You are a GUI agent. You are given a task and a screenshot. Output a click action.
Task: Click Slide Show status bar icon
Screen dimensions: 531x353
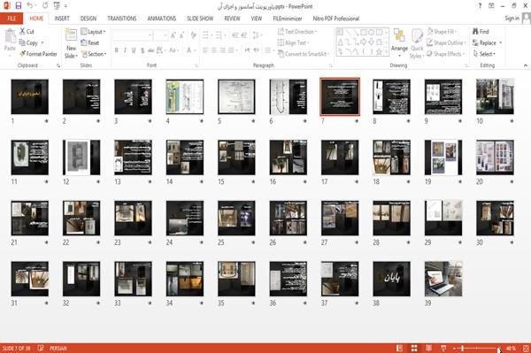tap(443, 349)
